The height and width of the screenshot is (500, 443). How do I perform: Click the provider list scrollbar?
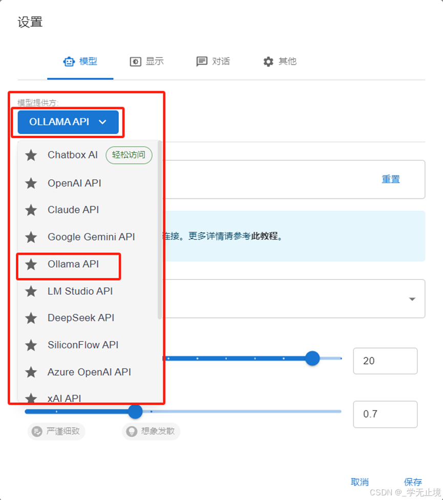(160, 230)
